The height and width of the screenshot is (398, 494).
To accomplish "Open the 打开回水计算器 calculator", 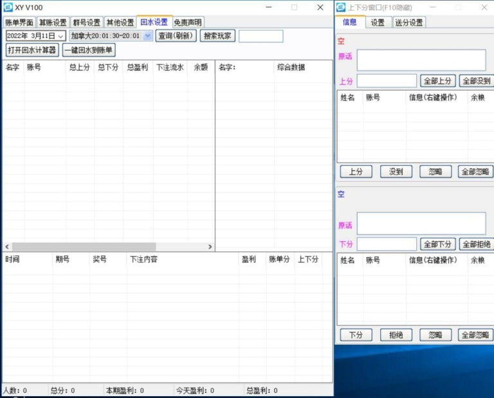I will [x=32, y=50].
